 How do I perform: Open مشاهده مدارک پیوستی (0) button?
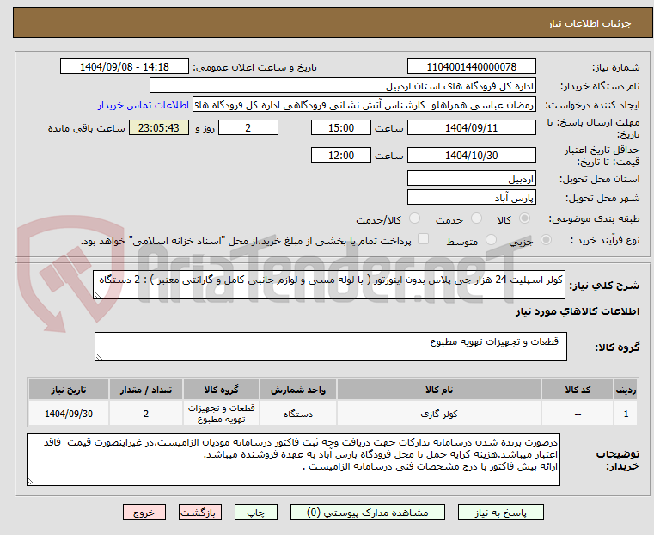368,513
